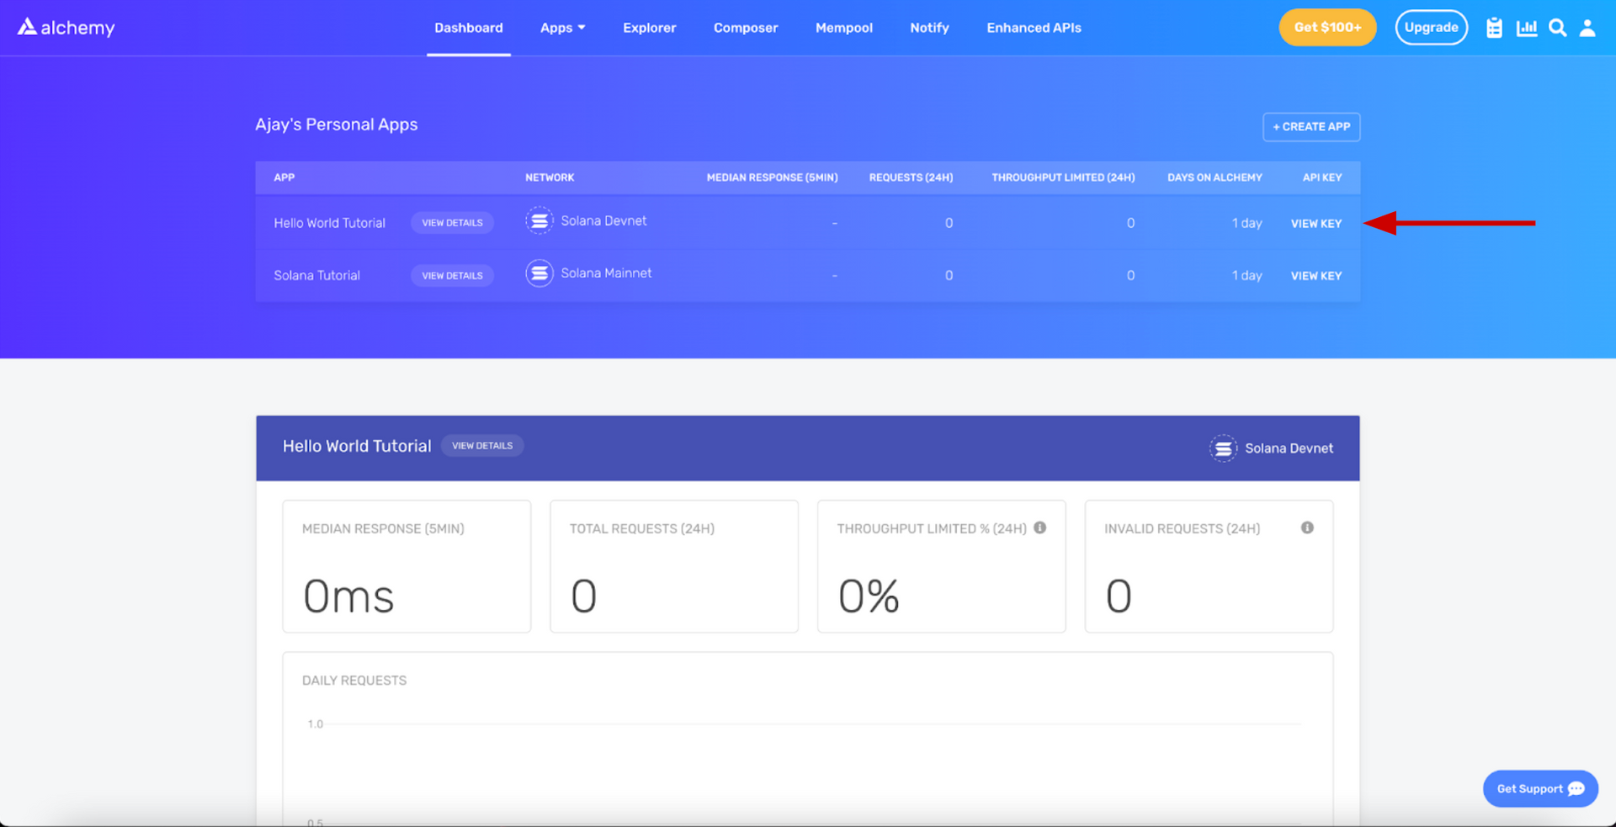Click DAYS ON ALCHEMY column header
The width and height of the screenshot is (1616, 827).
tap(1215, 178)
